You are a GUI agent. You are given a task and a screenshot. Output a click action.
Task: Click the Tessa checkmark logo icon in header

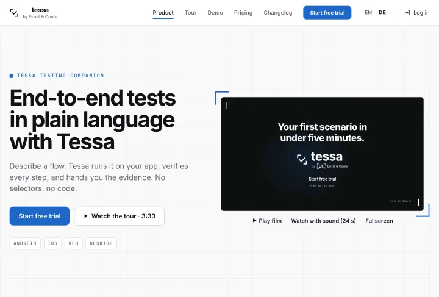14,13
